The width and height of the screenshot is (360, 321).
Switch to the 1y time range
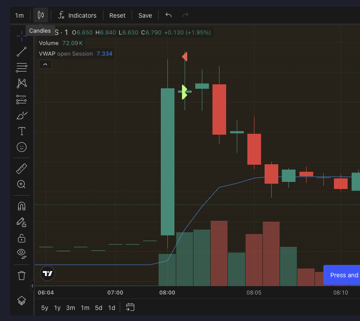pyautogui.click(x=57, y=308)
